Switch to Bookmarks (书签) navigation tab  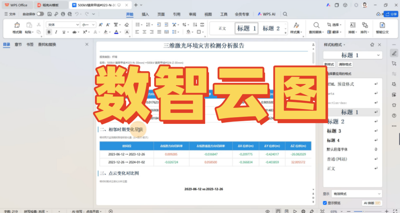click(x=30, y=44)
